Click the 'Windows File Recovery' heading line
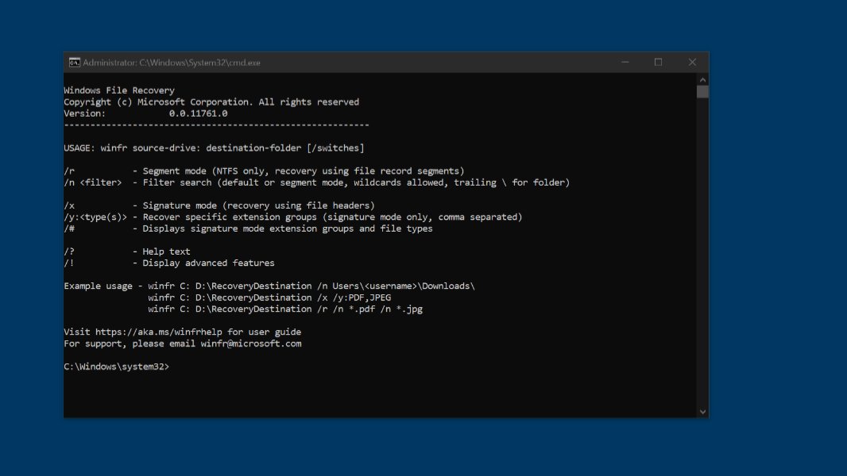 click(119, 90)
